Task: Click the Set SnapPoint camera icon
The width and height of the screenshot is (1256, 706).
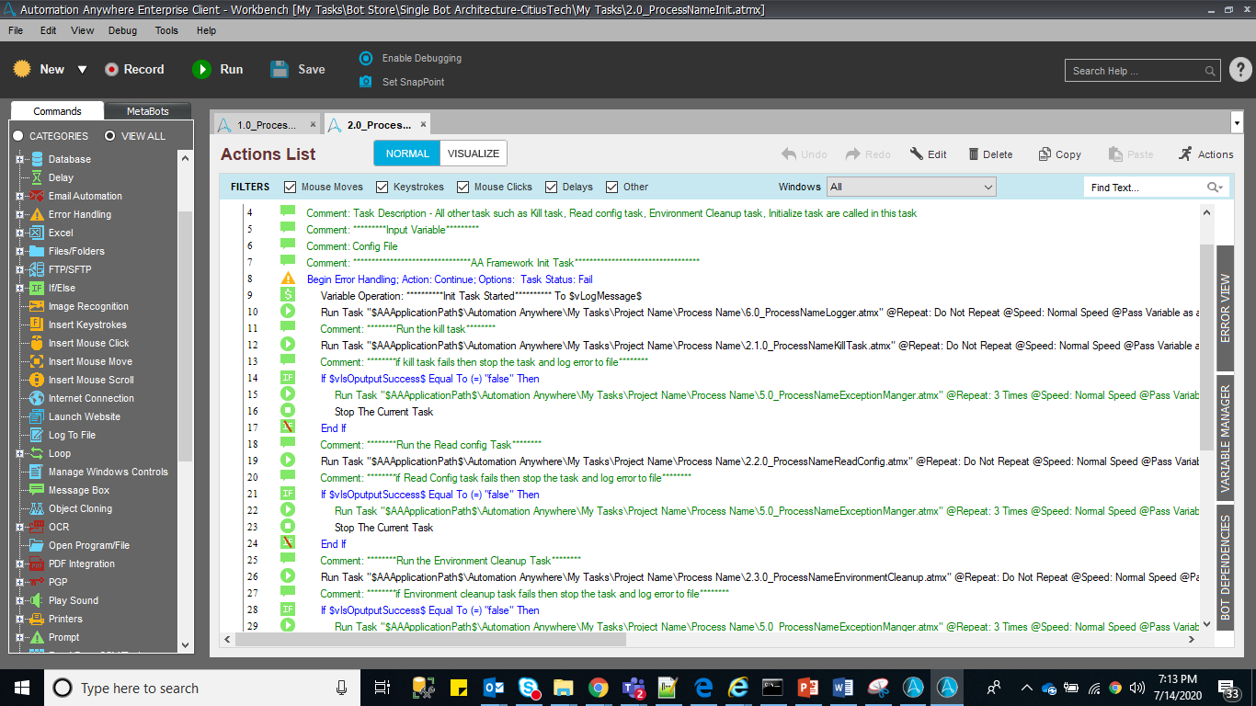Action: coord(366,82)
